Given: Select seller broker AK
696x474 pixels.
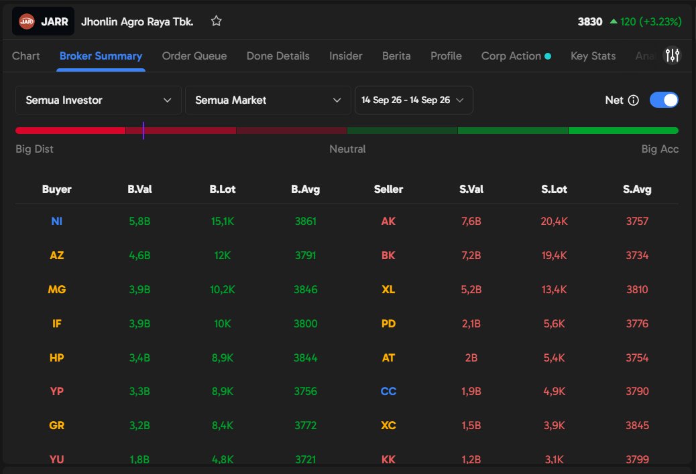Looking at the screenshot, I should [388, 221].
